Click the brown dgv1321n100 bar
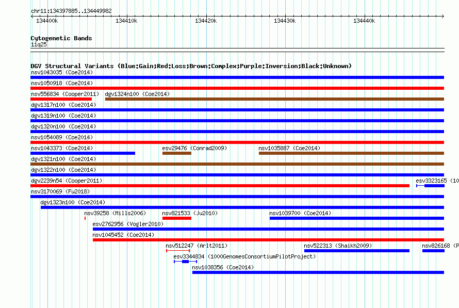This screenshot has height=308, width=459. pos(237,164)
